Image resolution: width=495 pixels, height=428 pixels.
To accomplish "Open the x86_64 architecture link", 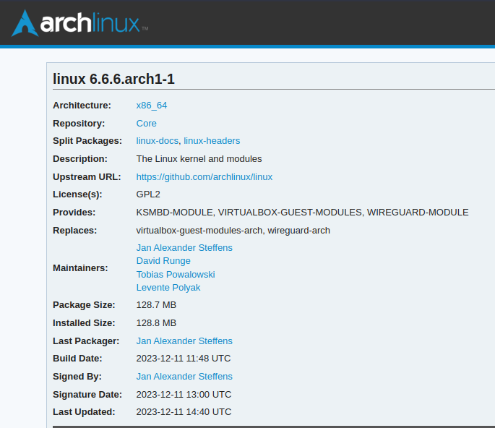I will click(152, 105).
